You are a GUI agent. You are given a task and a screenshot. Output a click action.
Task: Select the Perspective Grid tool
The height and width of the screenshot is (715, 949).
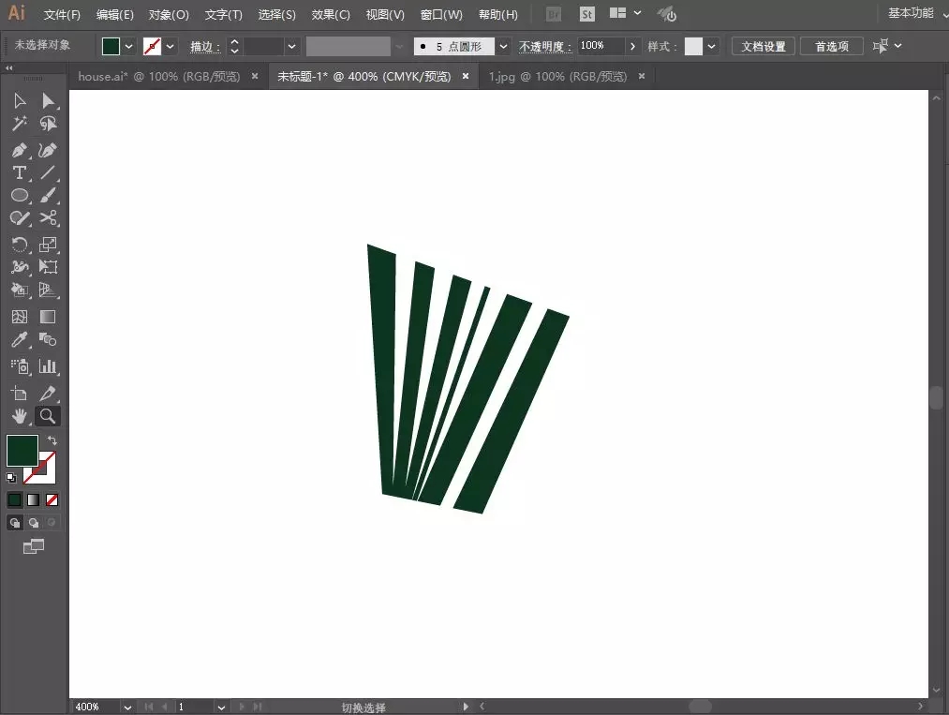(x=48, y=290)
